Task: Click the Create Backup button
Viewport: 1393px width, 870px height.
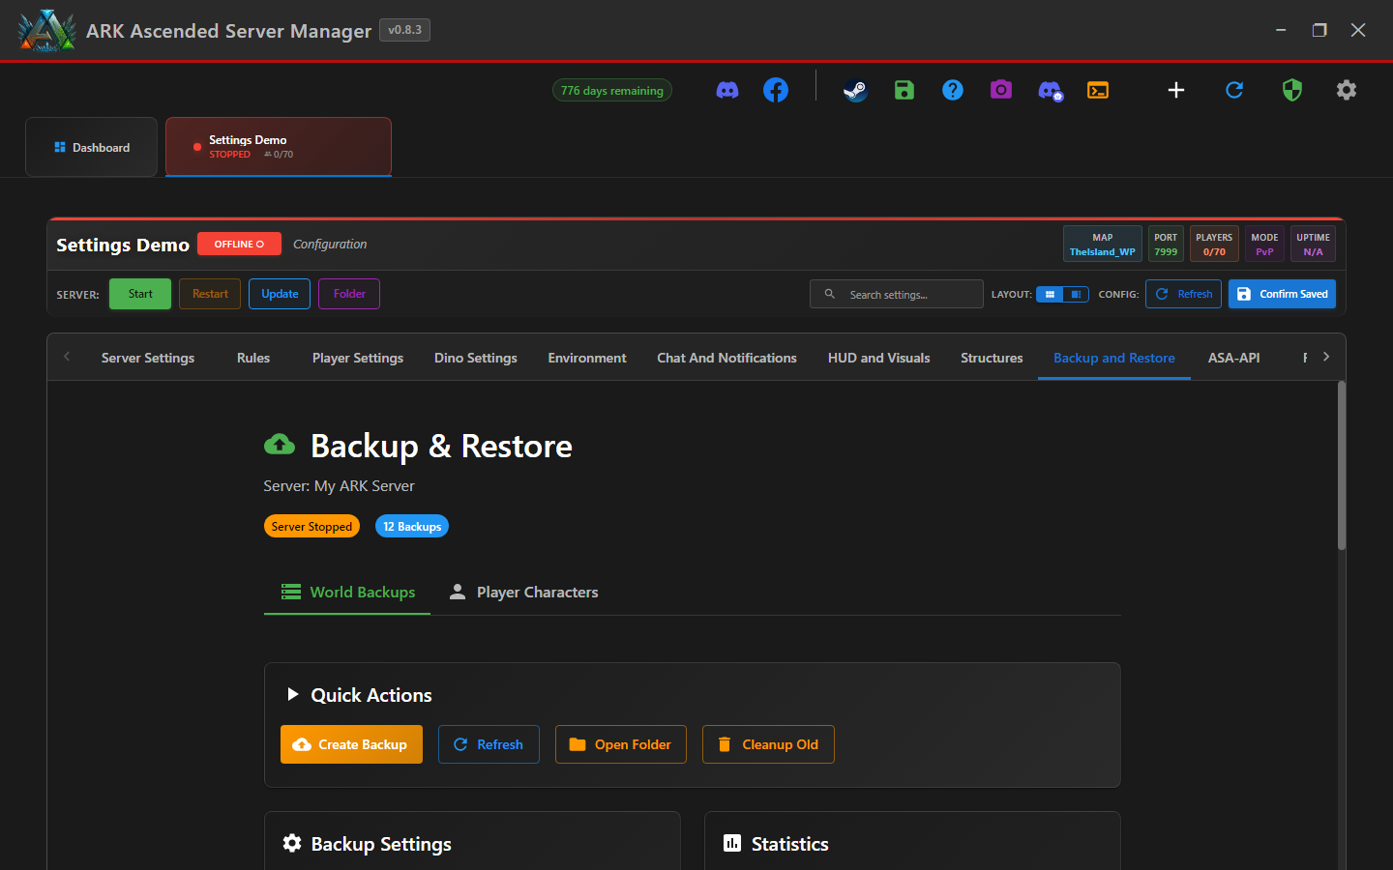Action: 351,744
